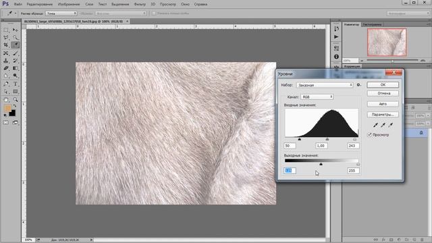Screen dimensions: 432x243
Task: Open the History panel icon
Action: (x=336, y=28)
